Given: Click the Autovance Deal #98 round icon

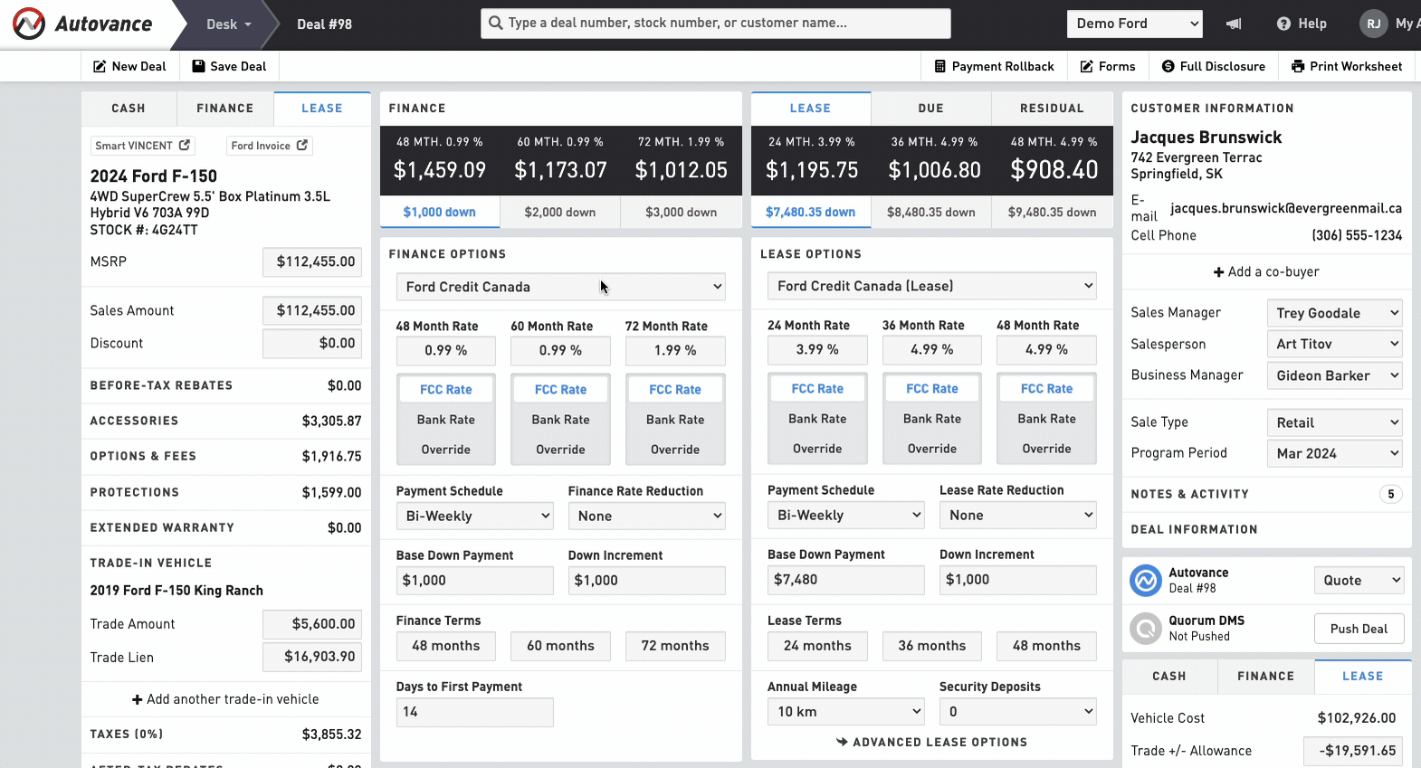Looking at the screenshot, I should tap(1146, 580).
